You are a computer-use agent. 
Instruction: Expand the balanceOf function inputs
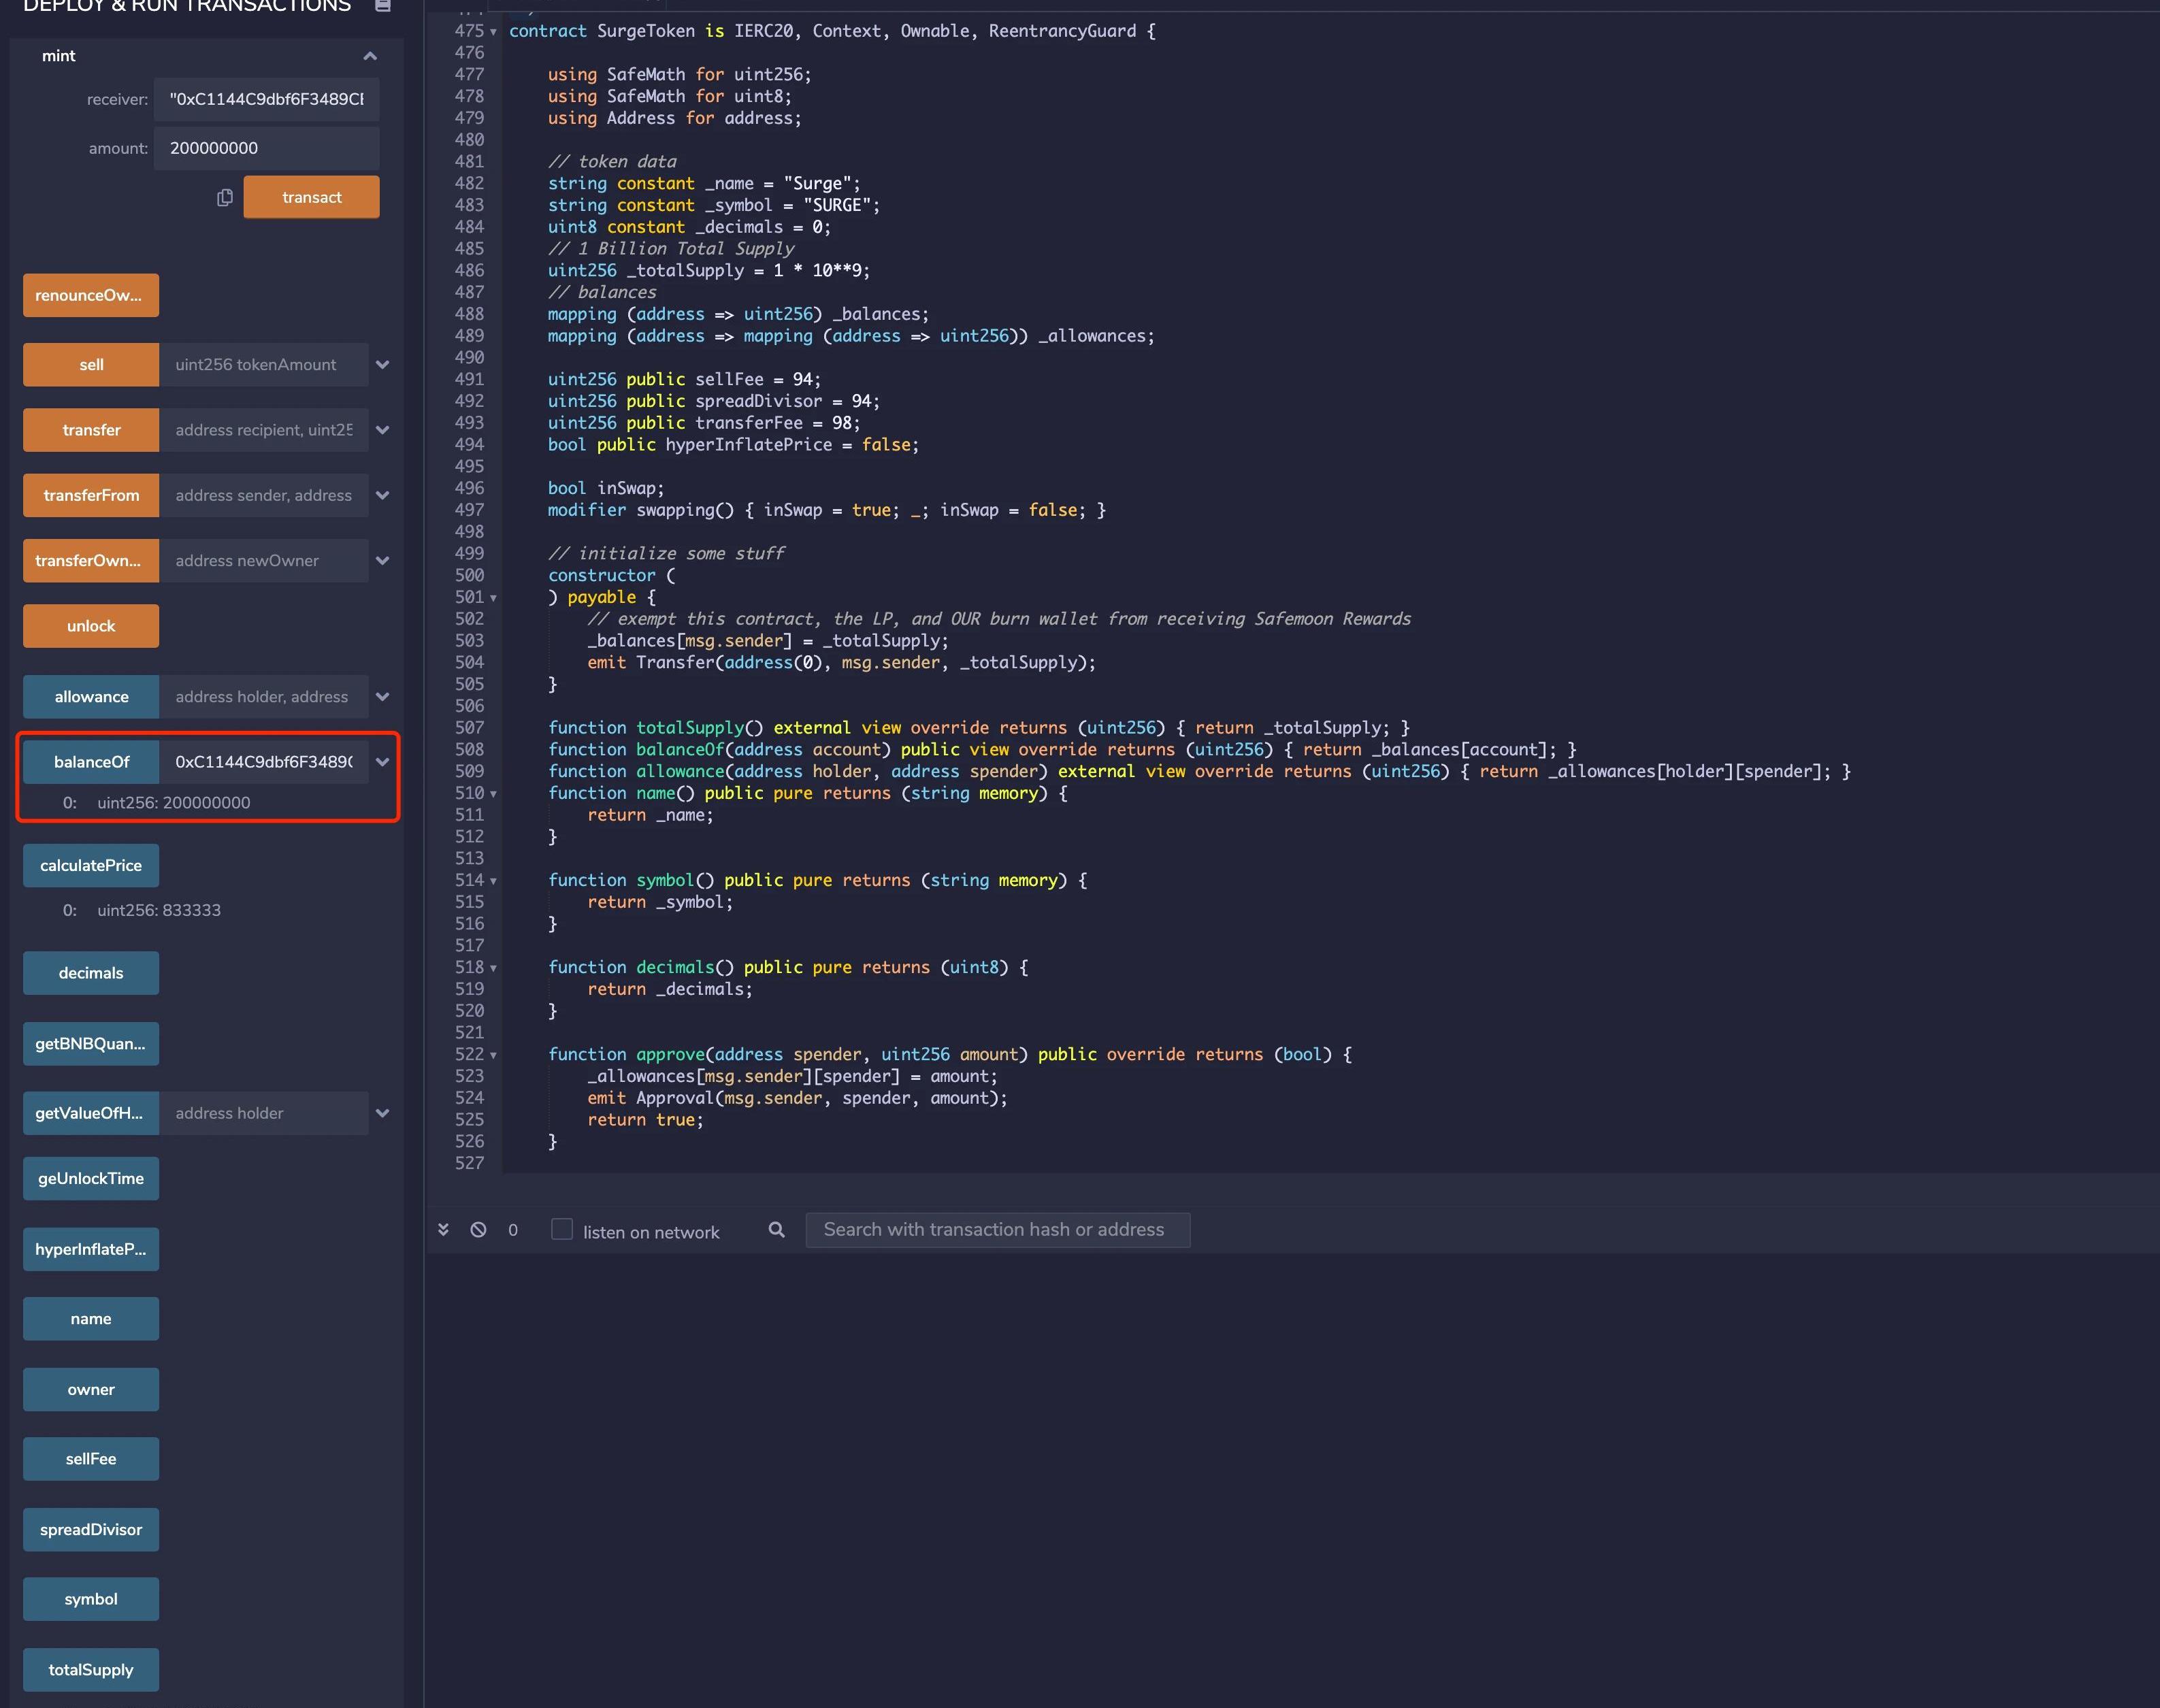pyautogui.click(x=382, y=762)
